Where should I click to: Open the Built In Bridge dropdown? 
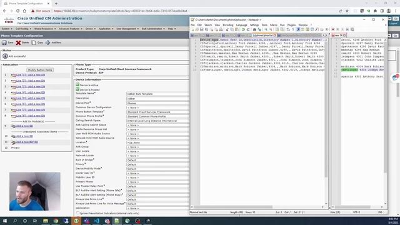[x=158, y=160]
